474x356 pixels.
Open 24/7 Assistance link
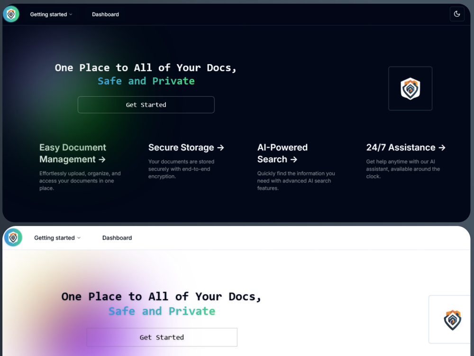[x=406, y=148]
